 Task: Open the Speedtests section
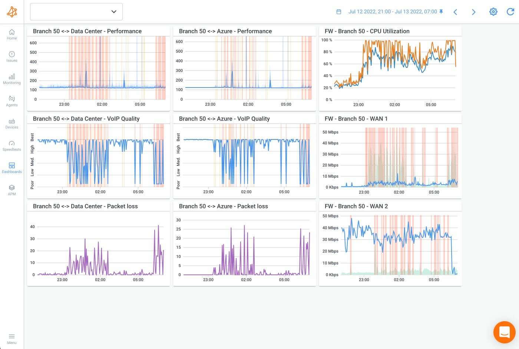[x=11, y=146]
